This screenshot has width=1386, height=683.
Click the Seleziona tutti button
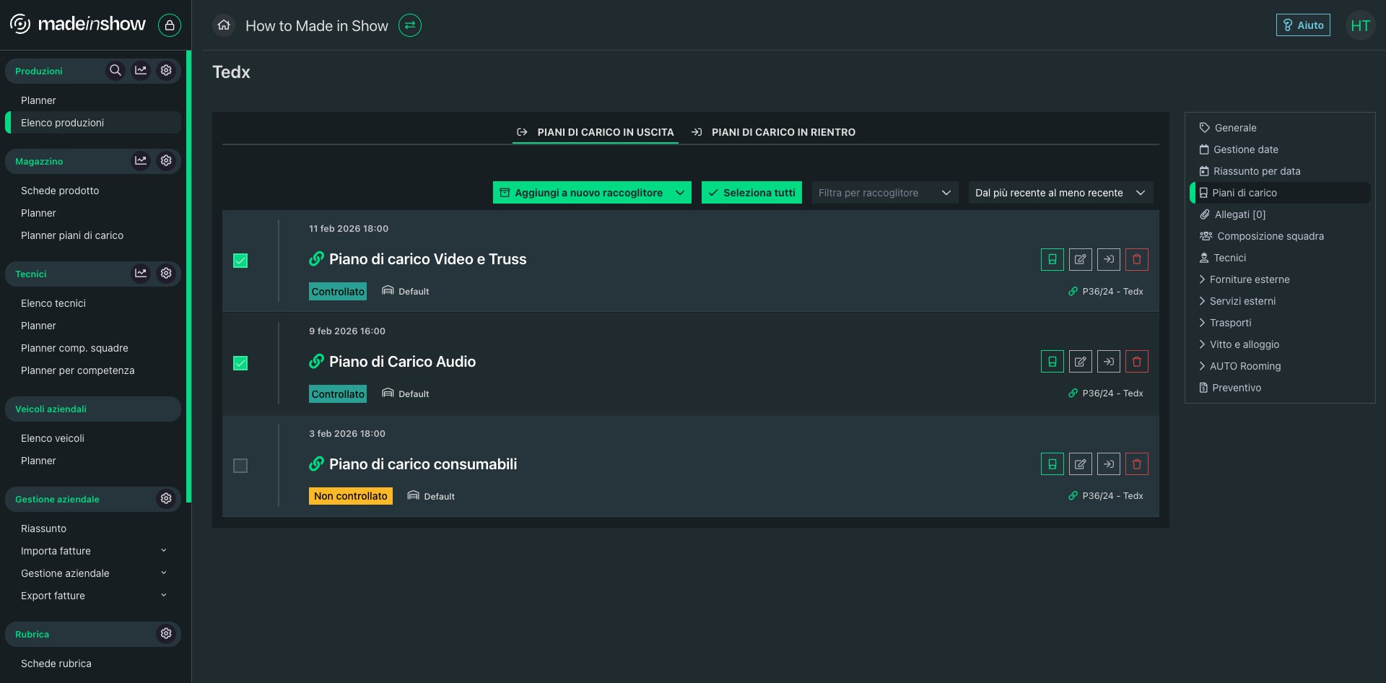pyautogui.click(x=751, y=193)
